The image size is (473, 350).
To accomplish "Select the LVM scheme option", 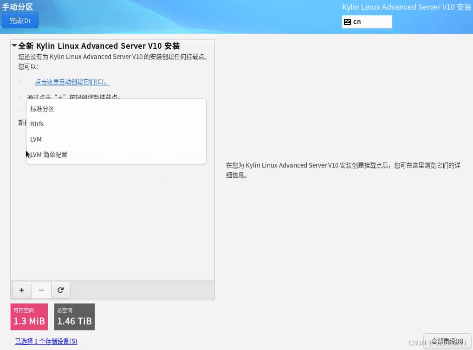I will point(116,139).
